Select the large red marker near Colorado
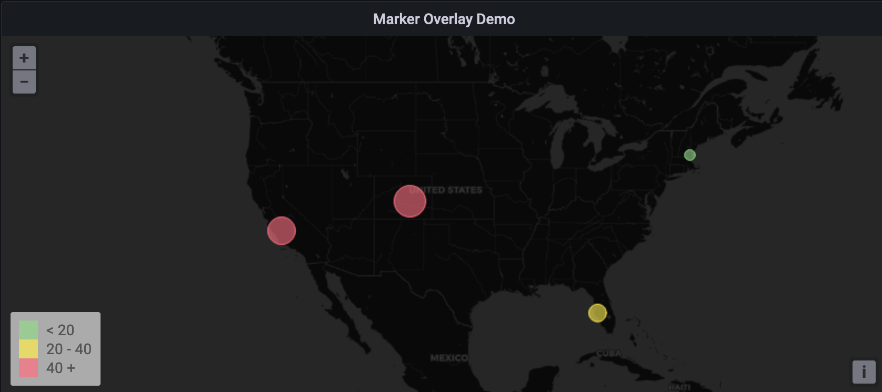Image resolution: width=882 pixels, height=392 pixels. (409, 201)
